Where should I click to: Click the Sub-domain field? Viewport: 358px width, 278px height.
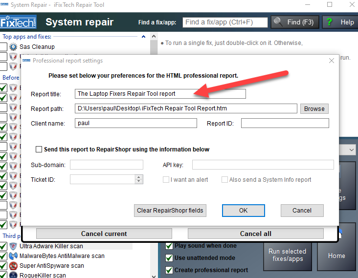[x=107, y=165]
